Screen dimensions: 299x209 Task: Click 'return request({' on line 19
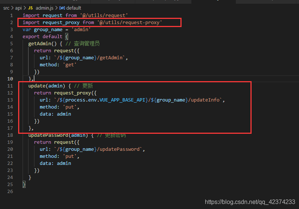pos(57,142)
